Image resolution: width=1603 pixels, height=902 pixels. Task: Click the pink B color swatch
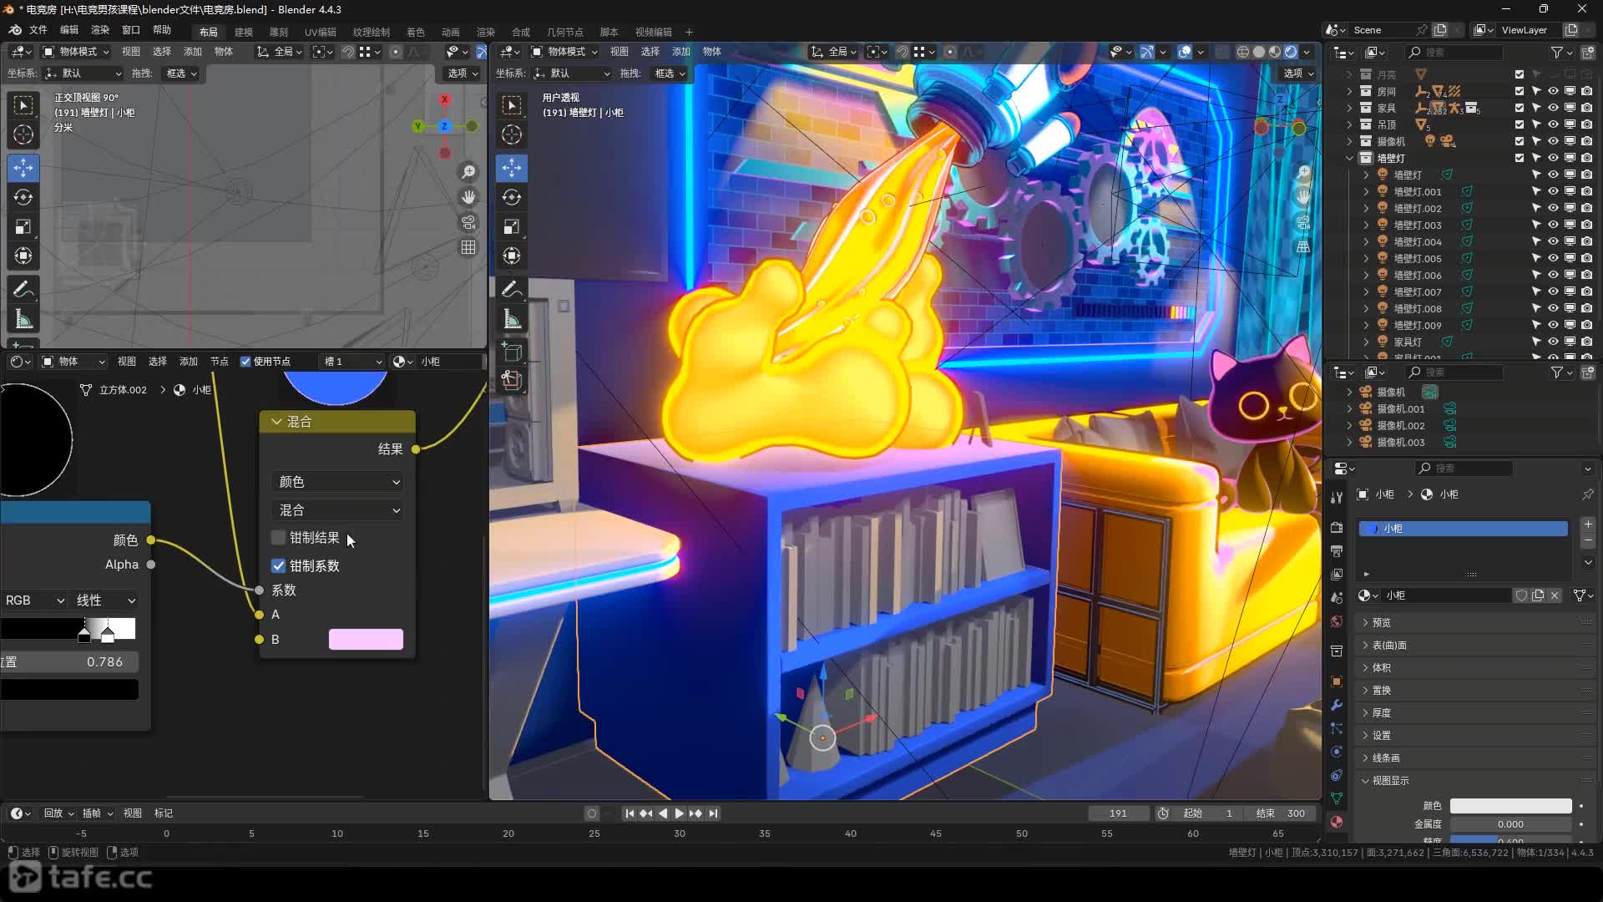366,640
